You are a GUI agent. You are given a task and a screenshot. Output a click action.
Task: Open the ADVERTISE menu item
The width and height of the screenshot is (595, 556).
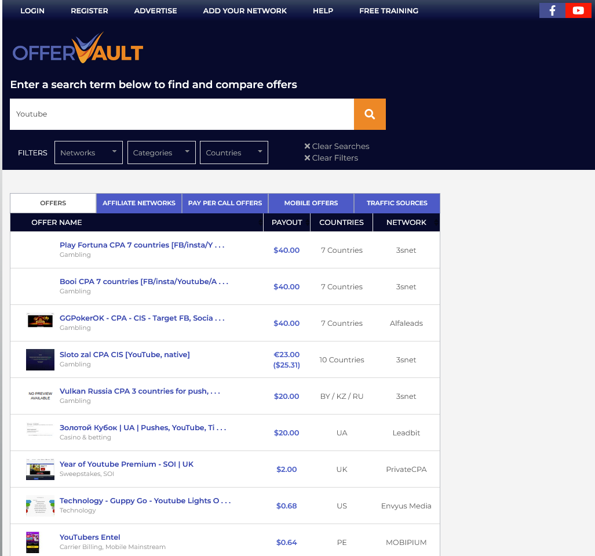click(156, 10)
